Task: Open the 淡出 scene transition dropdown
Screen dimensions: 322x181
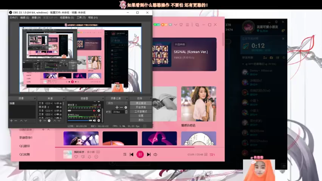Action: click(x=117, y=103)
